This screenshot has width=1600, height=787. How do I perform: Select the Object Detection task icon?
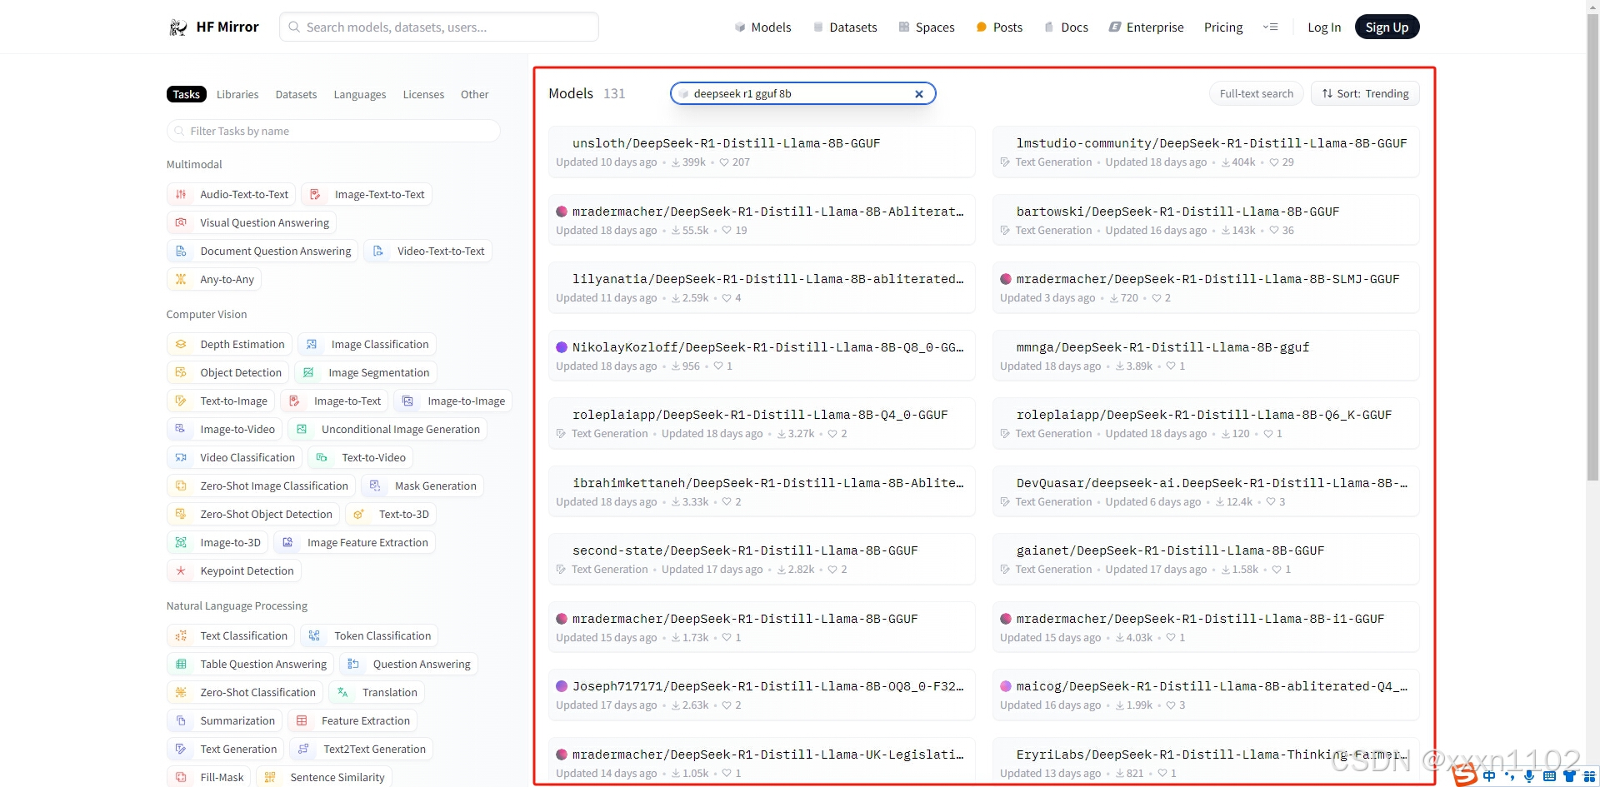pos(181,373)
